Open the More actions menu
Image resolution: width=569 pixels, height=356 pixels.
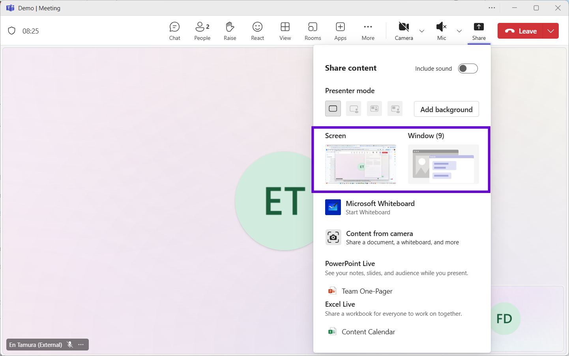pos(368,31)
